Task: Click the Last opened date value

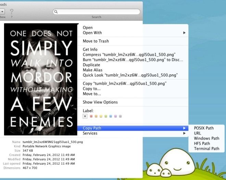Action: click(x=49, y=164)
